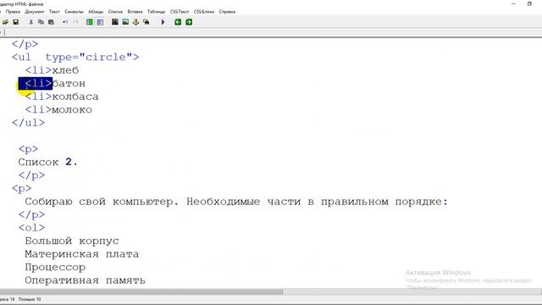This screenshot has height=305, width=542.
Task: Click the highlighted <li> tag before батон
Action: [36, 84]
